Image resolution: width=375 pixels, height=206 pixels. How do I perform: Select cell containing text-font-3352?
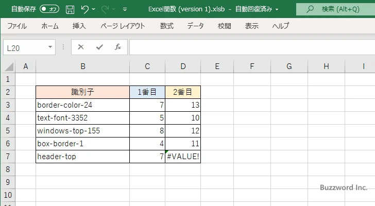point(83,118)
